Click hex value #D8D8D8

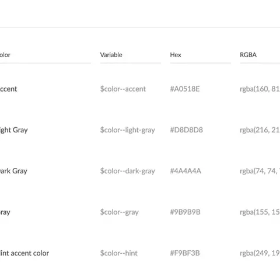(x=186, y=130)
